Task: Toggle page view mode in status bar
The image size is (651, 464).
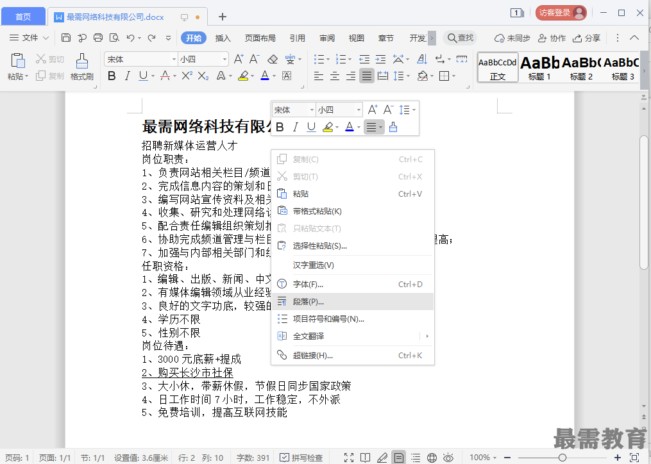Action: [398, 458]
